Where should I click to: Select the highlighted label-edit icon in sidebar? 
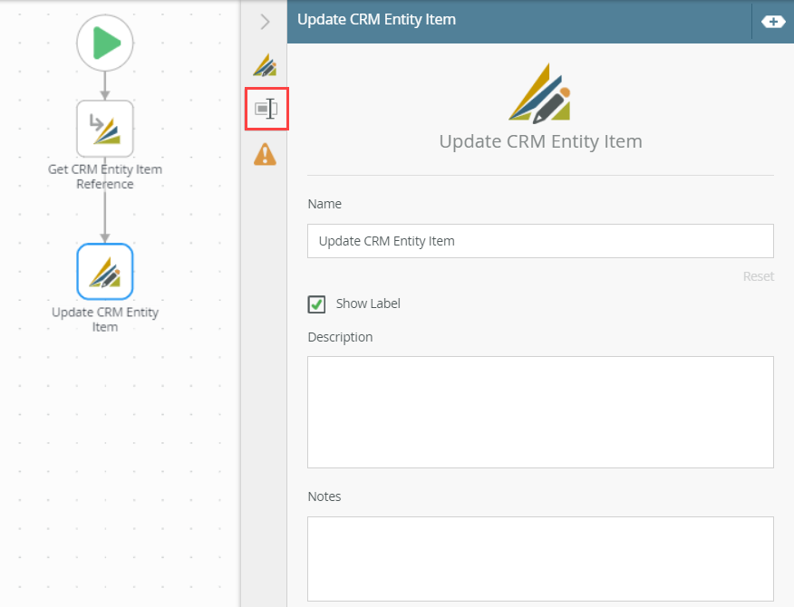click(x=266, y=108)
